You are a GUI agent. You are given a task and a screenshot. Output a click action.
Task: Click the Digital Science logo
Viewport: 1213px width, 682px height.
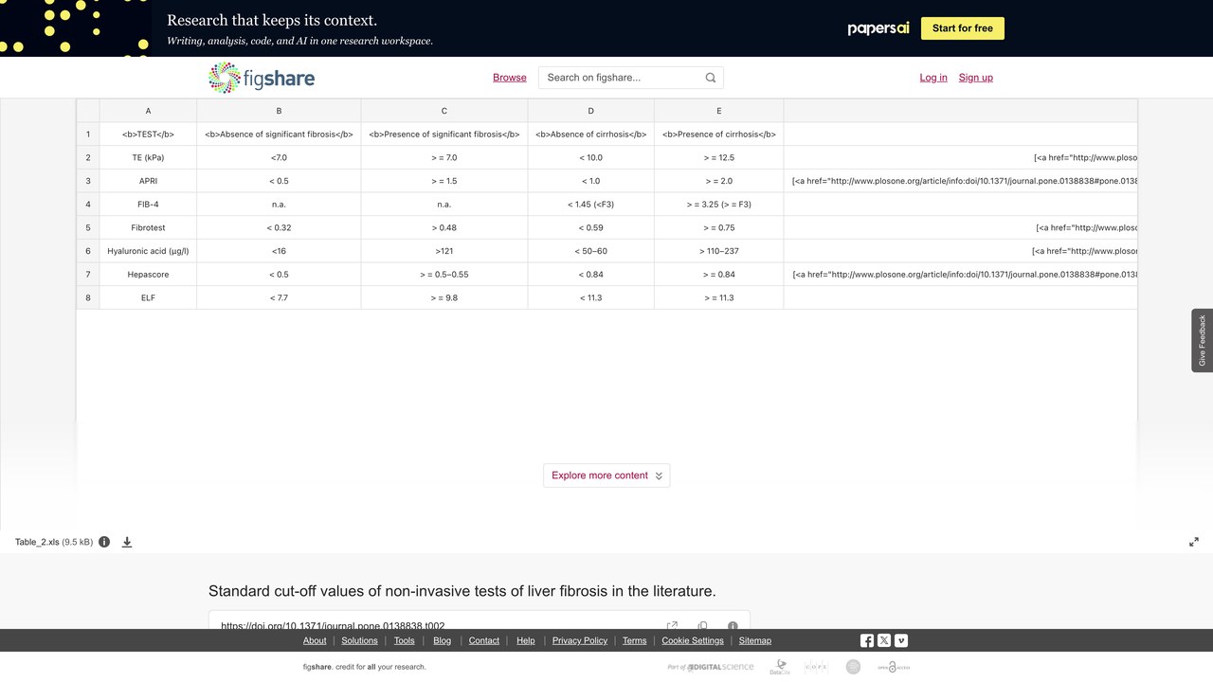711,667
